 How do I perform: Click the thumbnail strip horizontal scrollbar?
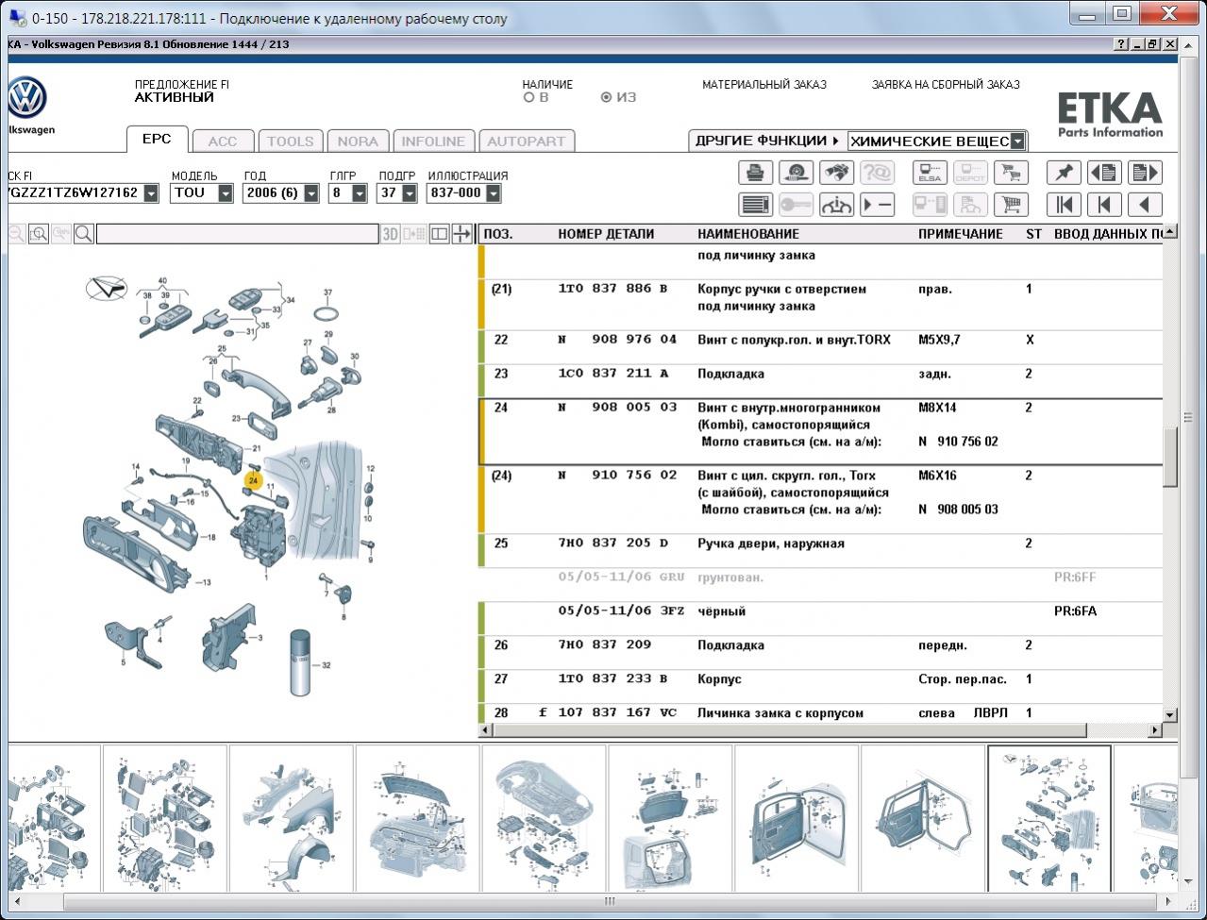609,901
